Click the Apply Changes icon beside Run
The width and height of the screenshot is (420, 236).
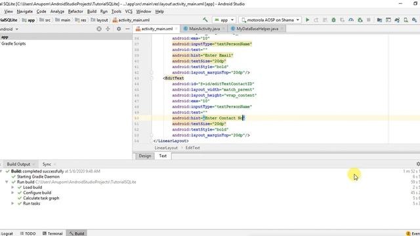click(x=316, y=20)
